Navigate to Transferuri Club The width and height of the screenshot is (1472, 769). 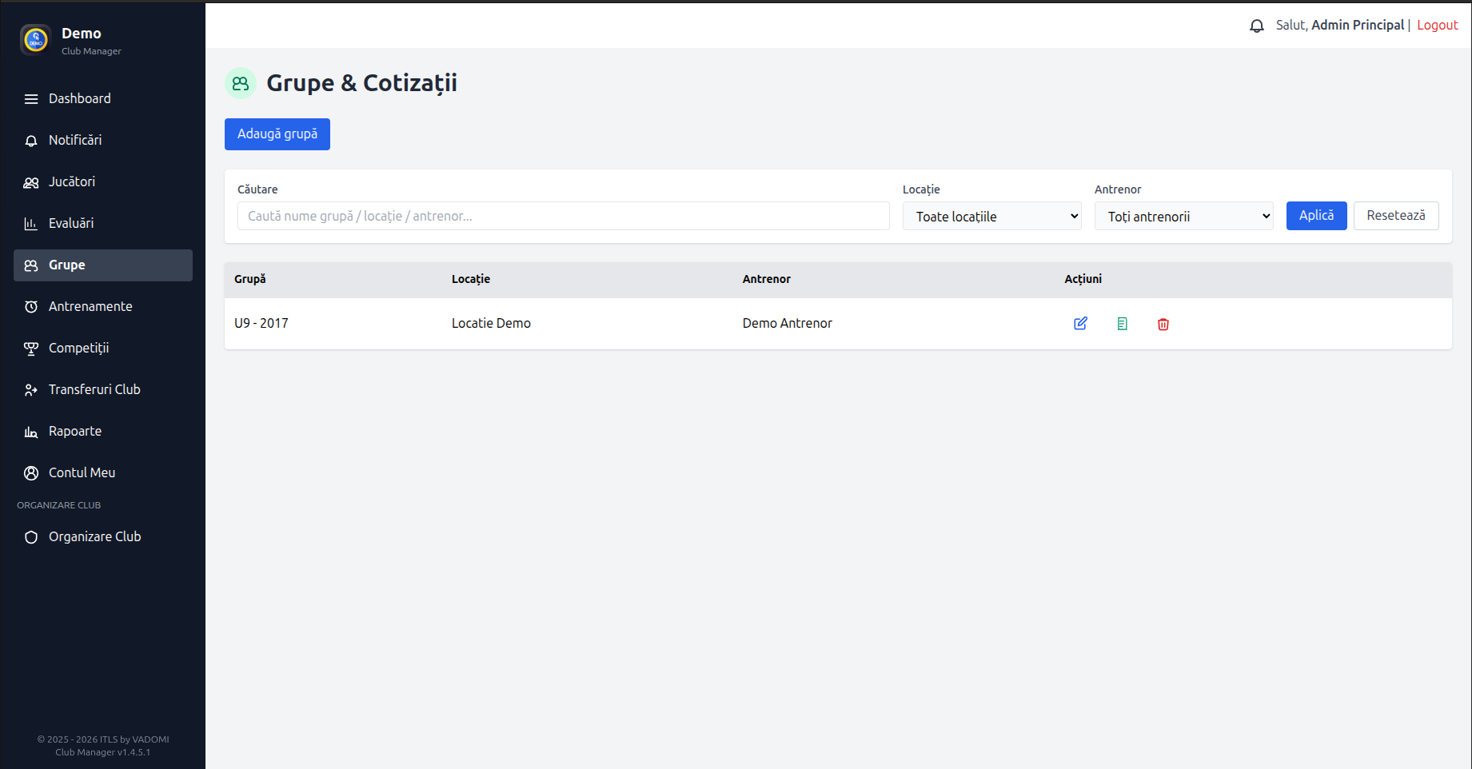click(94, 390)
